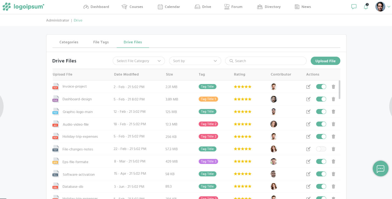
Task: Delete the Eps-file-formate file
Action: [x=333, y=161]
